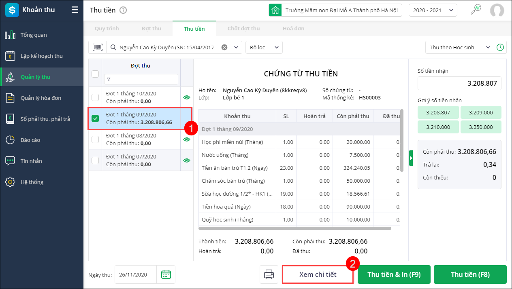Click the Số tiền nhận input field

[459, 84]
